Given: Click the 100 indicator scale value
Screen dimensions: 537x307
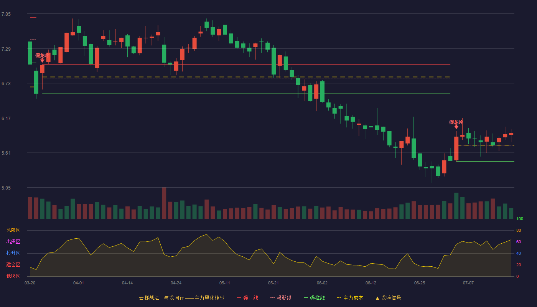Looking at the screenshot, I should tap(520, 219).
